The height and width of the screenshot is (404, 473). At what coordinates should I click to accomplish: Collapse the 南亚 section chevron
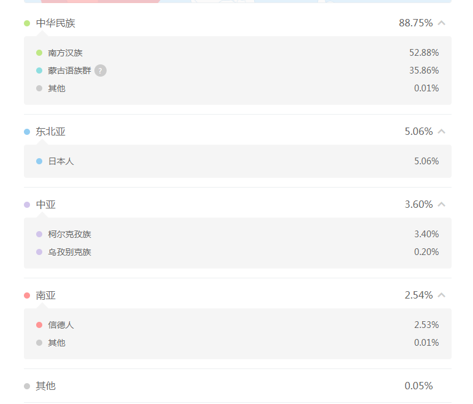click(x=442, y=295)
